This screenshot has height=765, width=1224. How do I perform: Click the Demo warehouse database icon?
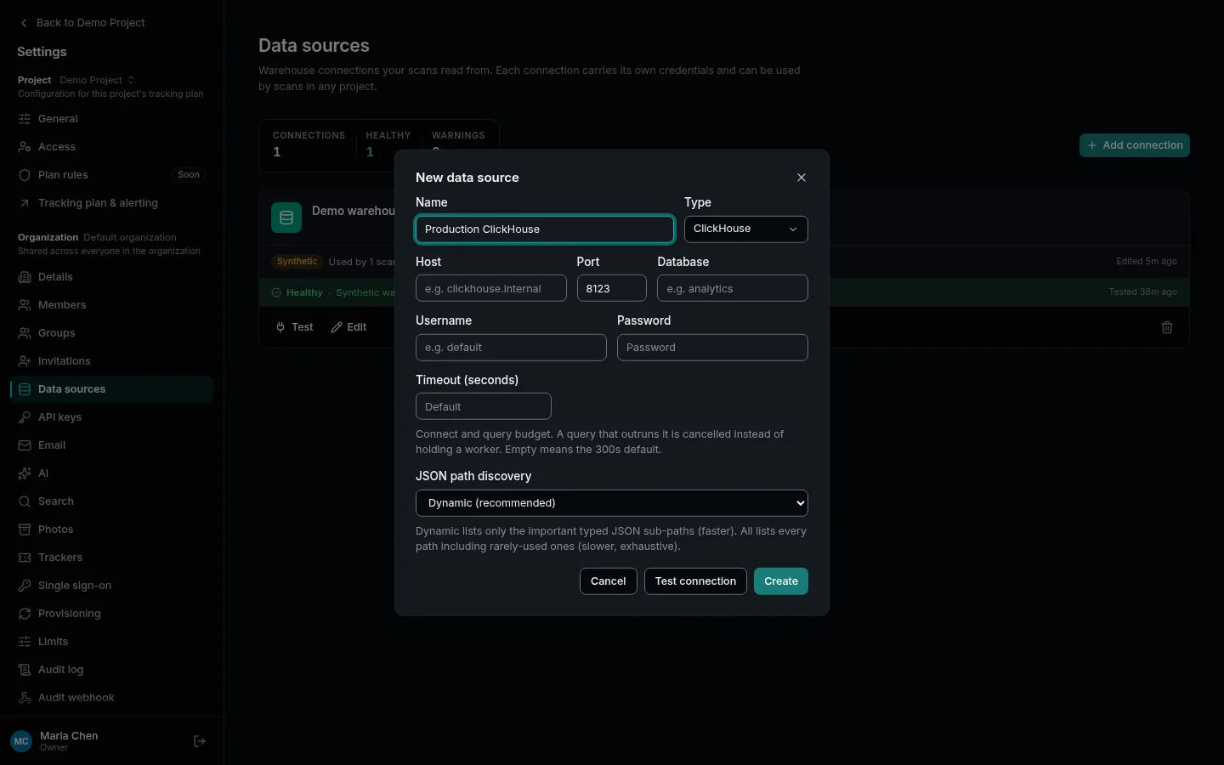[x=286, y=218]
